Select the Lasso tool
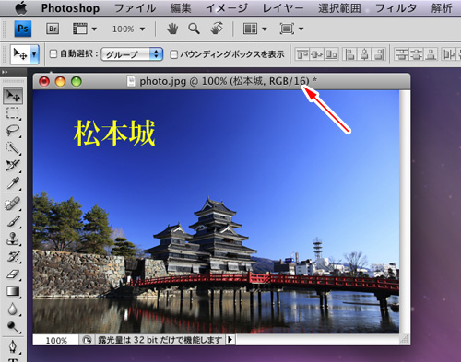 13,131
